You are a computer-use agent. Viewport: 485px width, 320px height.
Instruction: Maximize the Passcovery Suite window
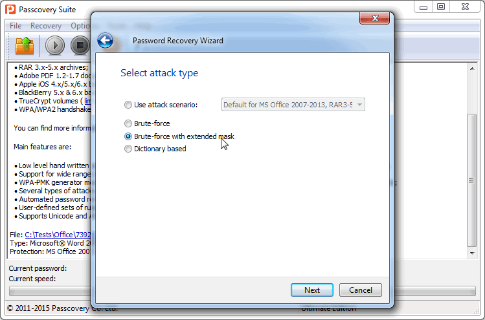[441, 6]
